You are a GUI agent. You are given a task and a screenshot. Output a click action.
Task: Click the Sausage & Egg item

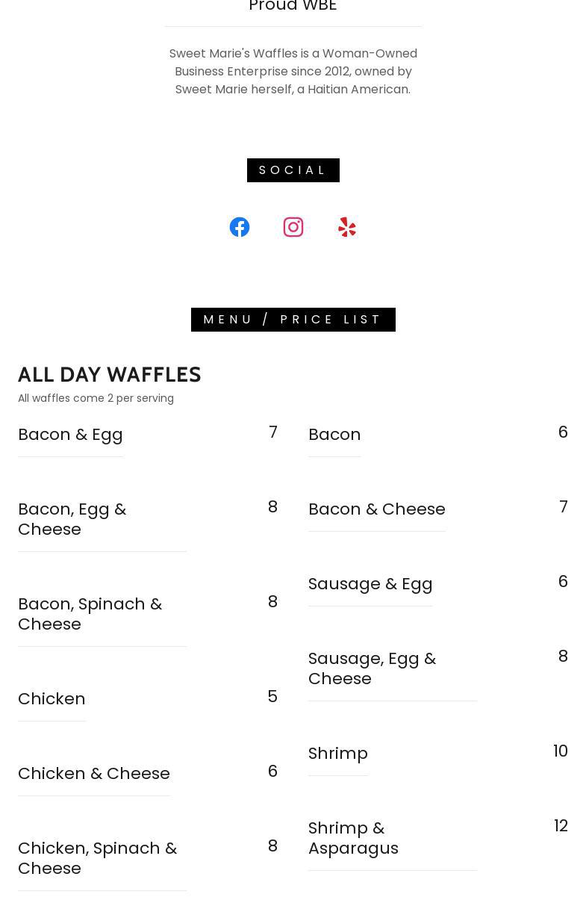coord(370,583)
